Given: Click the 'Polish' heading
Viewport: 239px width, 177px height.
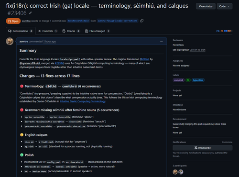Looking at the screenshot, I should click(29, 155).
